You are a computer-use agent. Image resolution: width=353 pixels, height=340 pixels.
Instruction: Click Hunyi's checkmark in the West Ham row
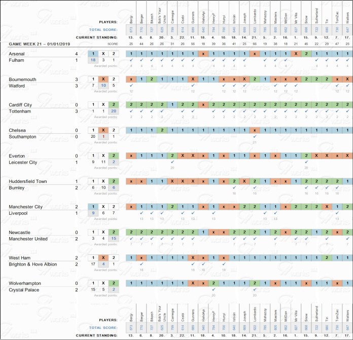(x=223, y=264)
